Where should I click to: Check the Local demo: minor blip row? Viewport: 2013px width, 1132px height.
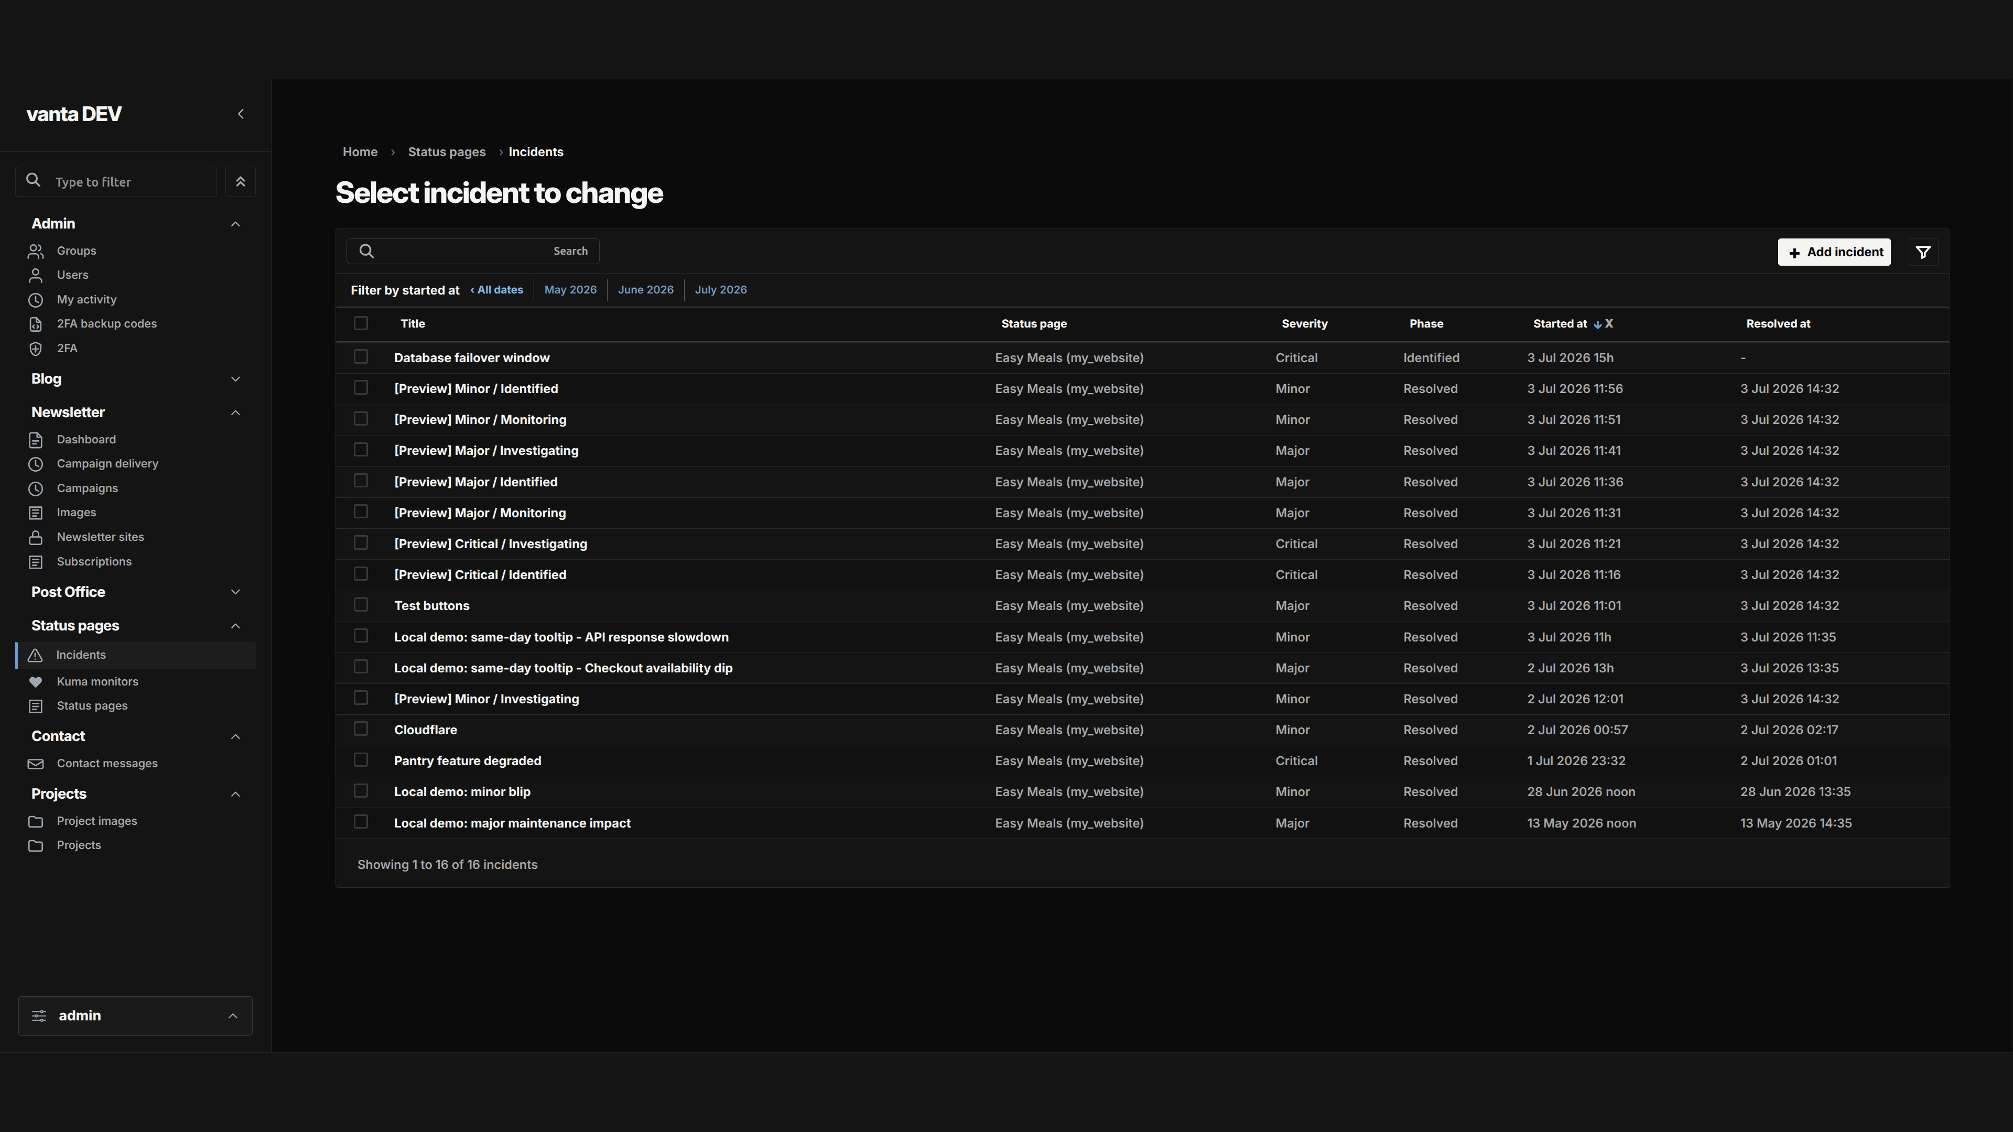tap(361, 791)
